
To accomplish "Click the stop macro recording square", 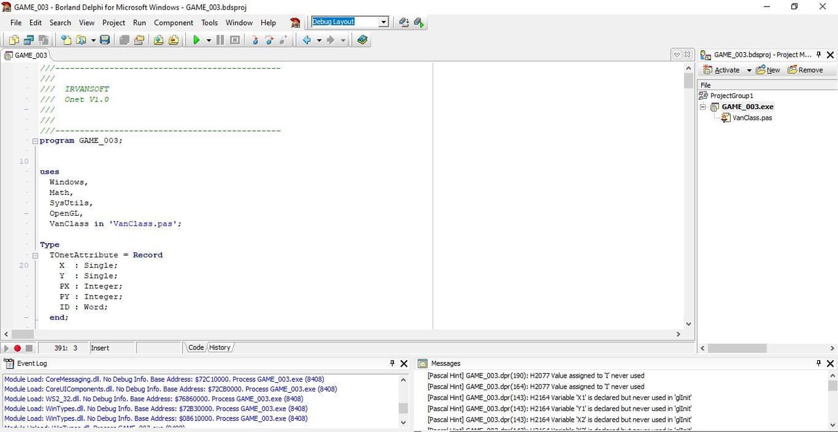I will (29, 348).
